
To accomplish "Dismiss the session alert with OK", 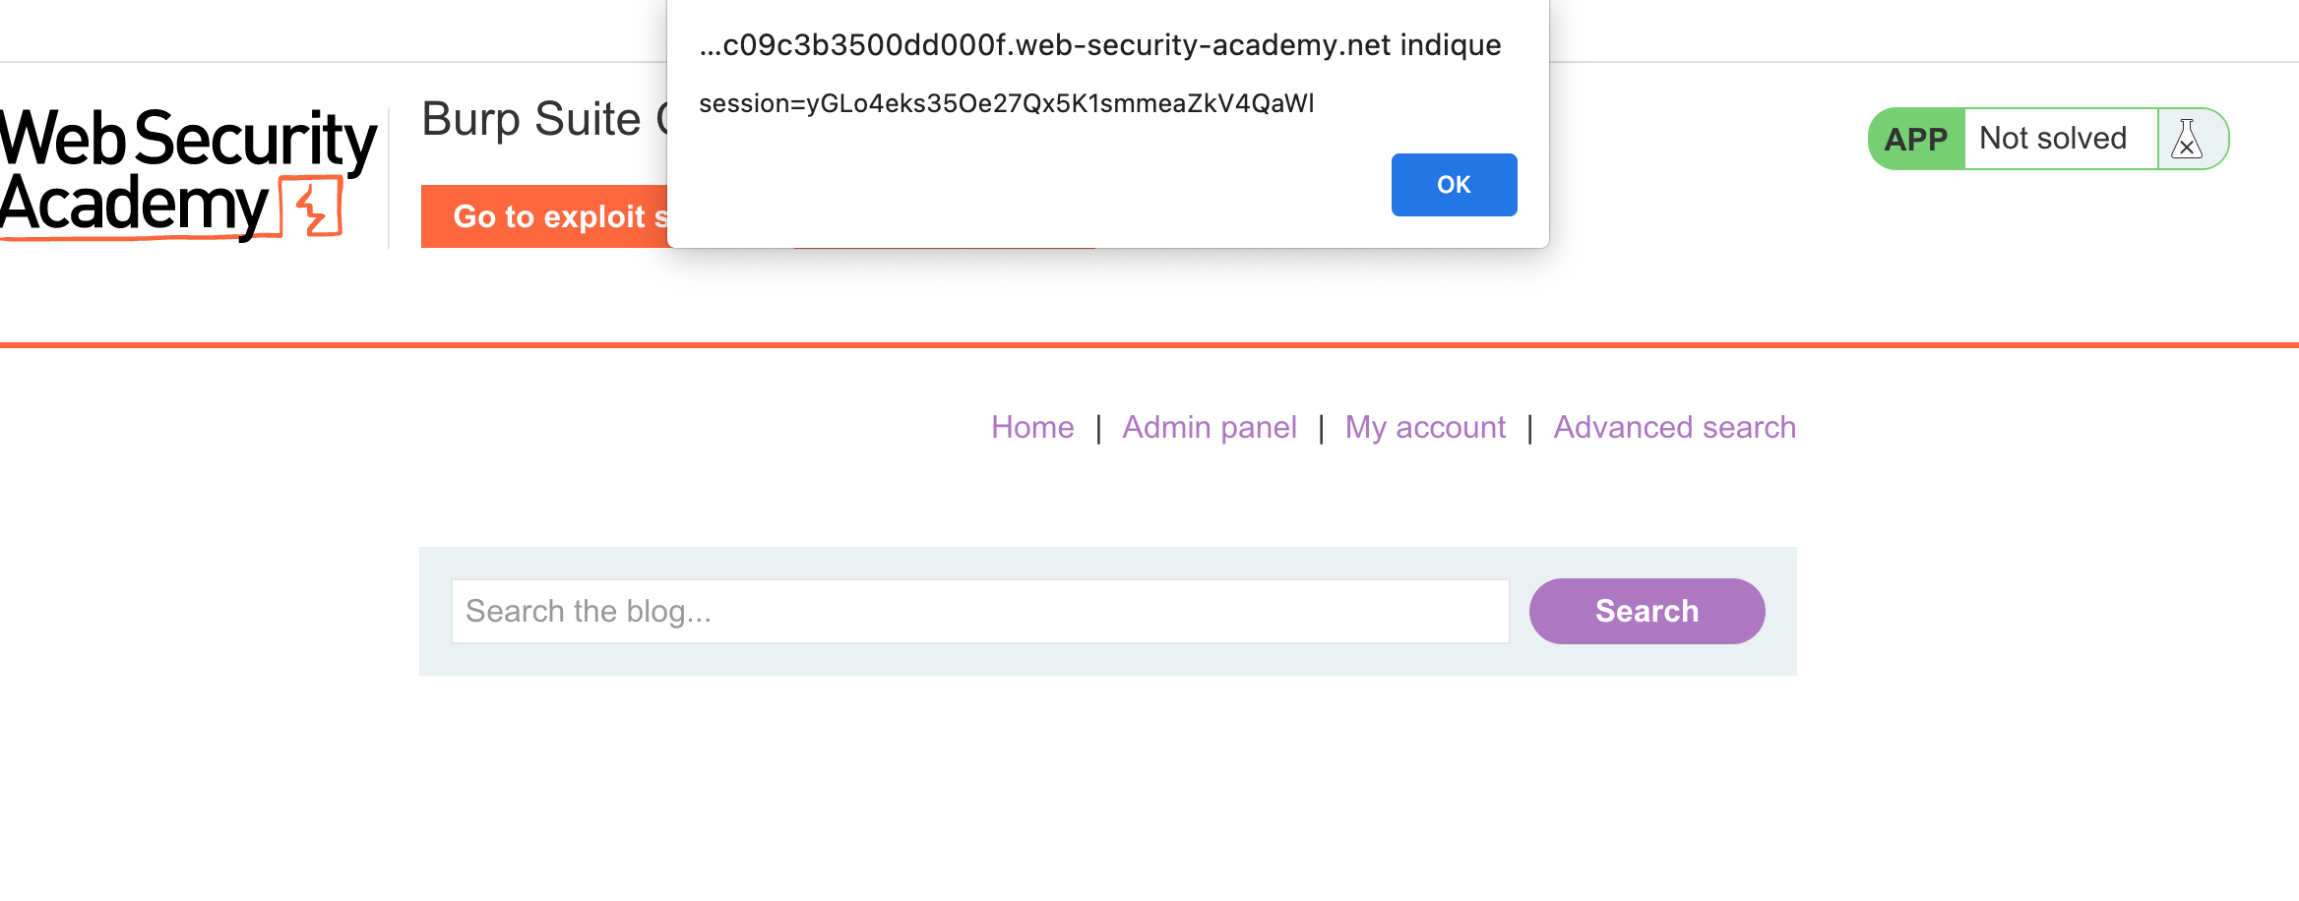I will [x=1454, y=184].
